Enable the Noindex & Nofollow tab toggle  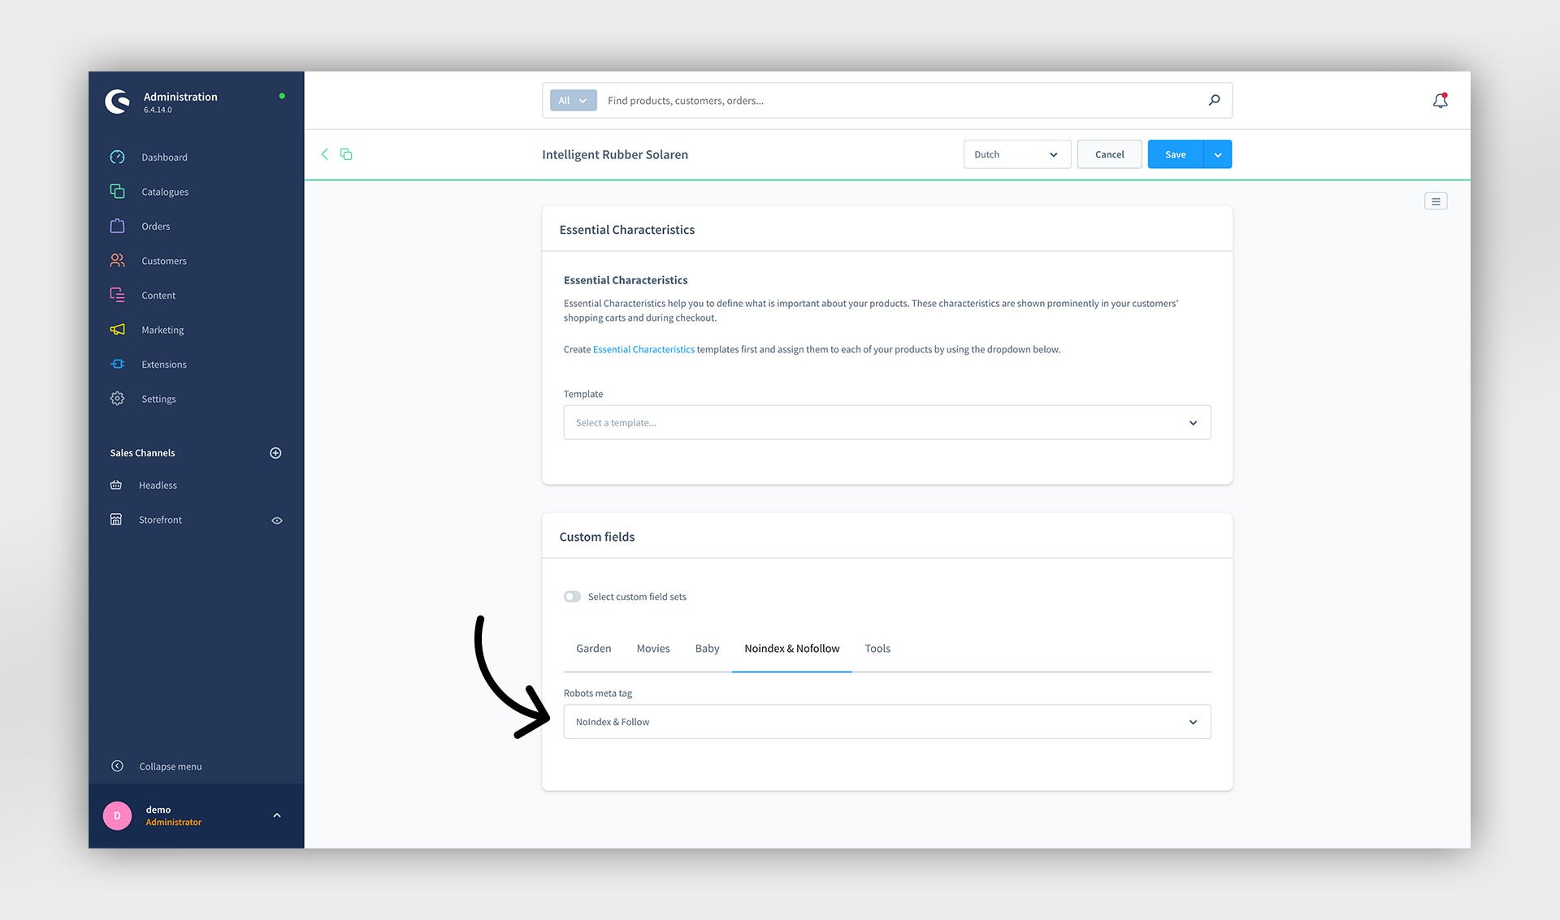[570, 596]
